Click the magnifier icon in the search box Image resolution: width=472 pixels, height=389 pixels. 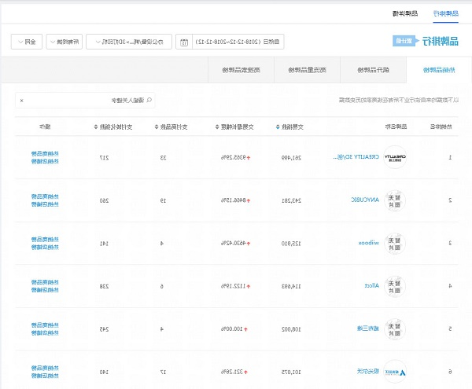point(148,101)
